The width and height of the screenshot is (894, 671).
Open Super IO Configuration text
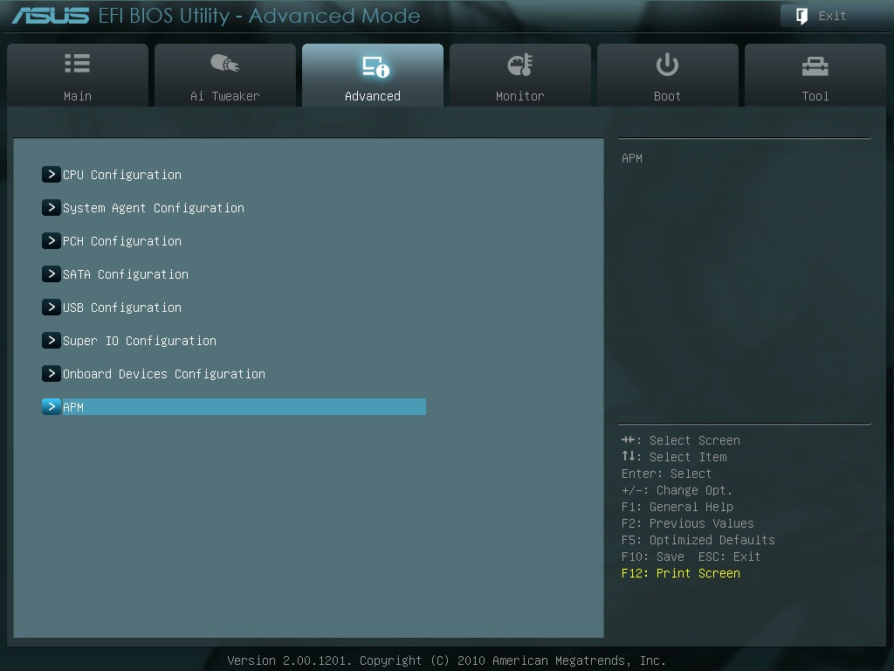(x=140, y=341)
